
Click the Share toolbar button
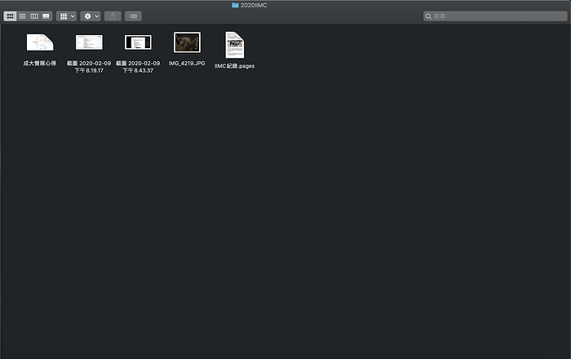click(x=113, y=16)
